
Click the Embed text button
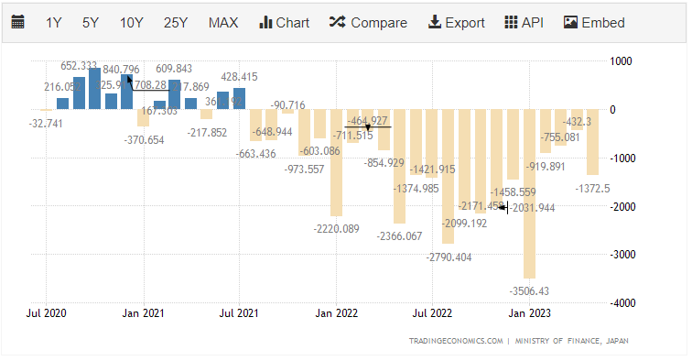click(603, 23)
